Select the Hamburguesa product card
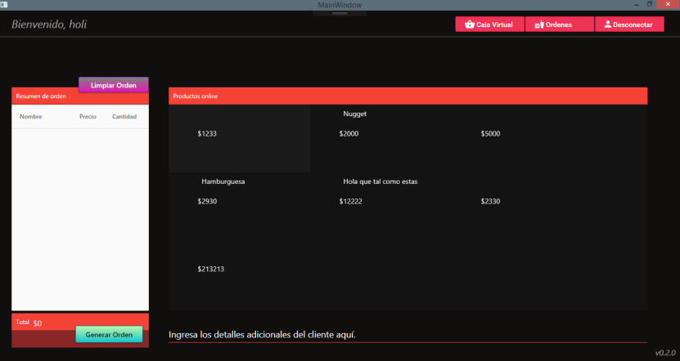 coord(240,206)
